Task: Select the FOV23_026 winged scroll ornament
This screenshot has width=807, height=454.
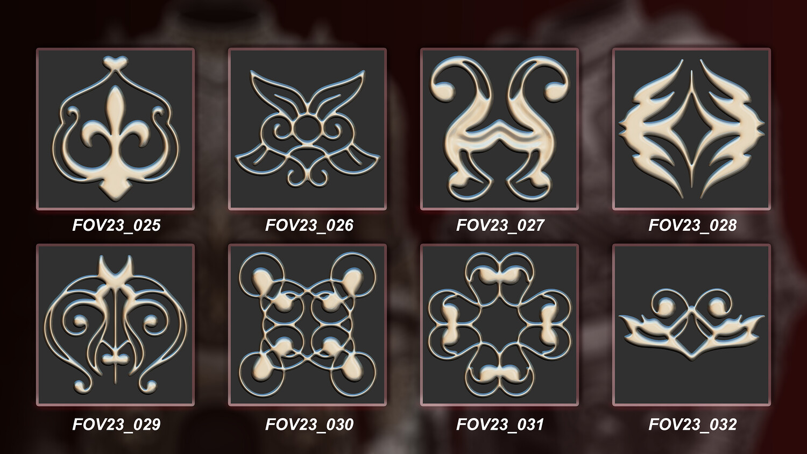Action: pyautogui.click(x=307, y=129)
